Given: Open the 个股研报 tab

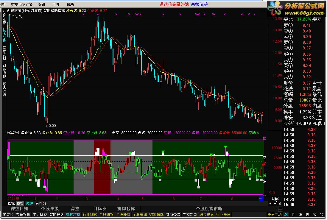Looking at the screenshot, I should (x=106, y=215).
